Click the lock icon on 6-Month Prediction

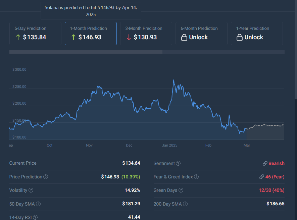click(184, 37)
